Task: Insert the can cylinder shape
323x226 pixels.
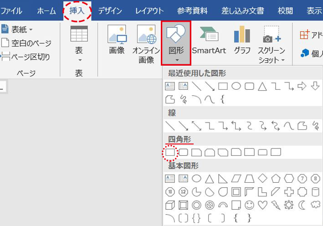Action: 315,192
